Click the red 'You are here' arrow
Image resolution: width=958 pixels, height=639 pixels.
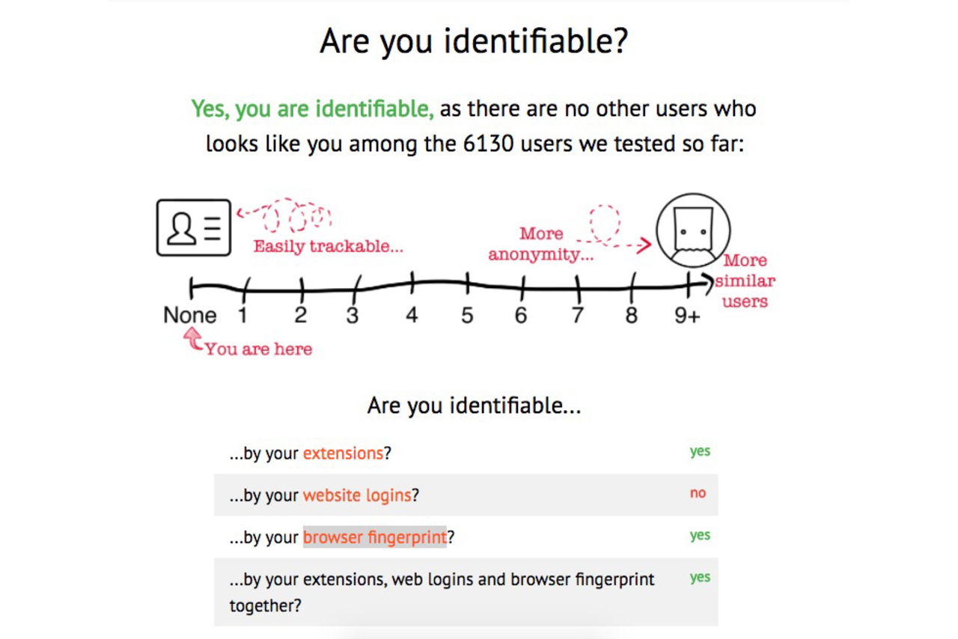coord(193,343)
